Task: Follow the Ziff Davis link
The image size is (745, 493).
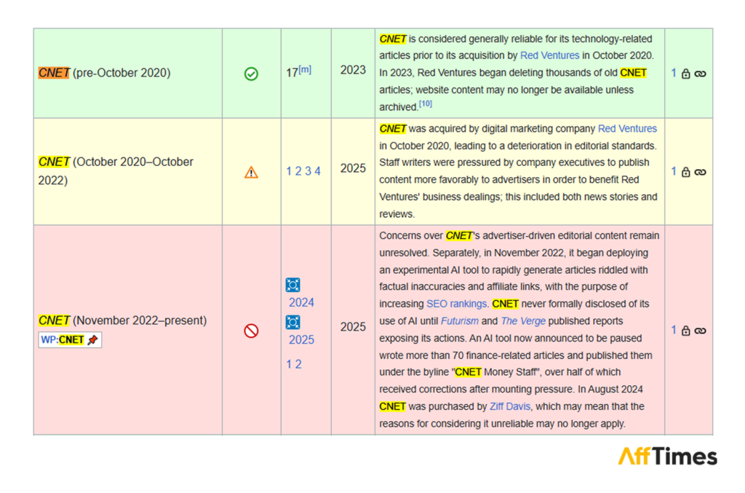Action: point(510,406)
